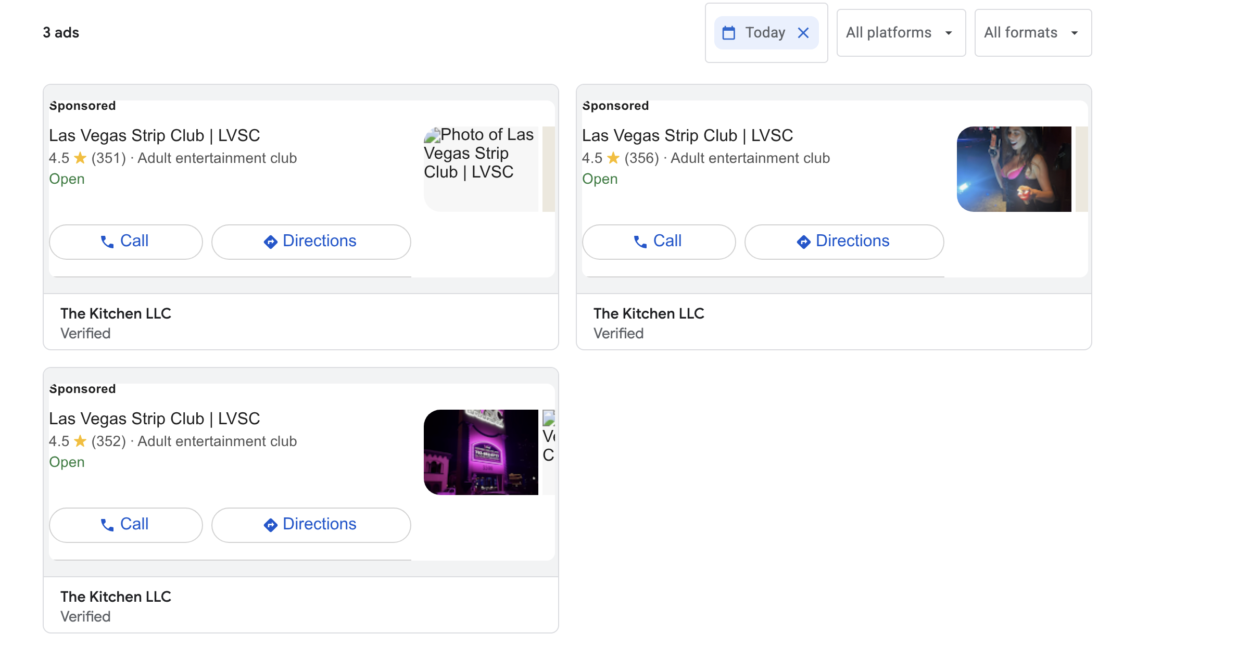Expand the All formats dropdown

click(1033, 33)
